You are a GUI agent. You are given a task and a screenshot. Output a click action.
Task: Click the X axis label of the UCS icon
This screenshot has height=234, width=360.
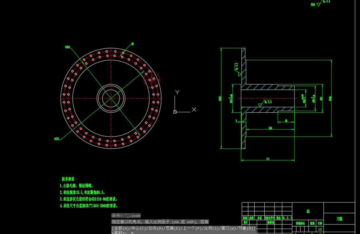click(x=194, y=110)
